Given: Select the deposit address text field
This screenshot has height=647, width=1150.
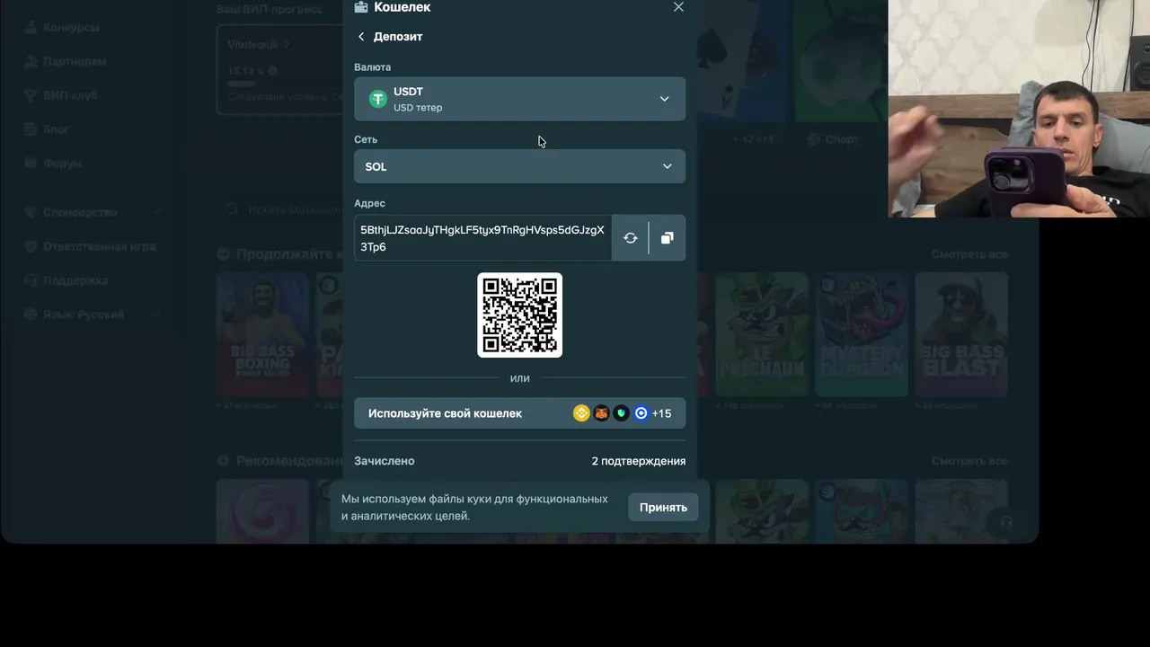Looking at the screenshot, I should click(482, 238).
